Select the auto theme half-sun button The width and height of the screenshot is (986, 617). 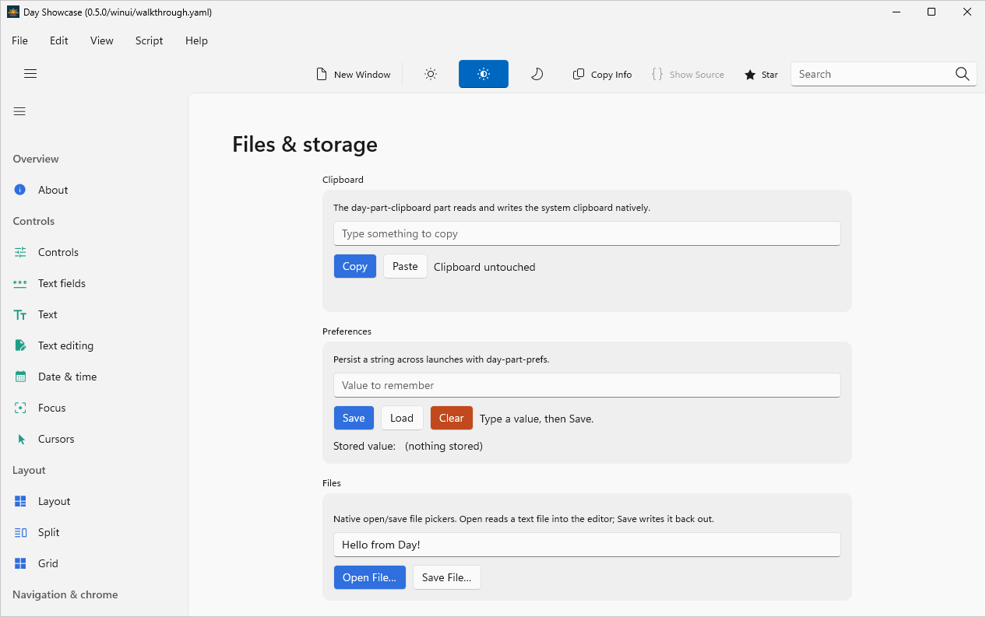coord(484,74)
